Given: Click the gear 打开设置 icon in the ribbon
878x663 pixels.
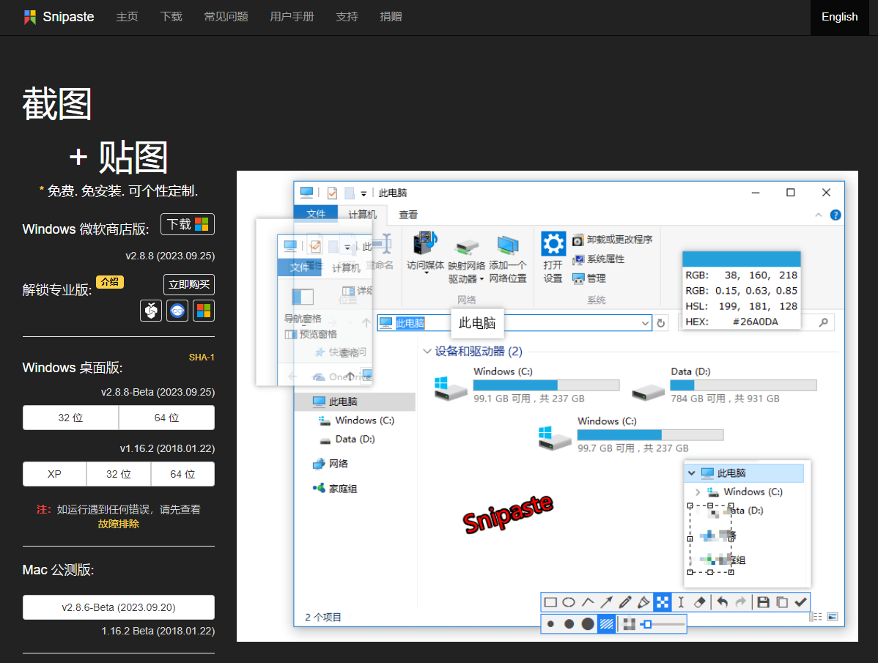Looking at the screenshot, I should tap(553, 244).
